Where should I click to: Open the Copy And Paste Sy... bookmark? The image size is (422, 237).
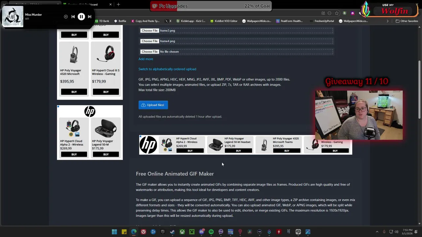[145, 21]
